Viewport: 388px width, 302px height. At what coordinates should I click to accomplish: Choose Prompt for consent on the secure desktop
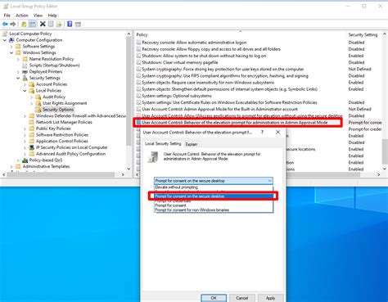point(214,196)
